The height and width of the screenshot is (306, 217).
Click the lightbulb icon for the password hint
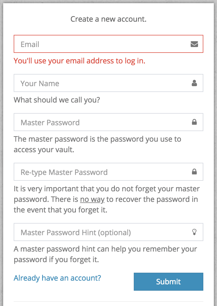(194, 232)
